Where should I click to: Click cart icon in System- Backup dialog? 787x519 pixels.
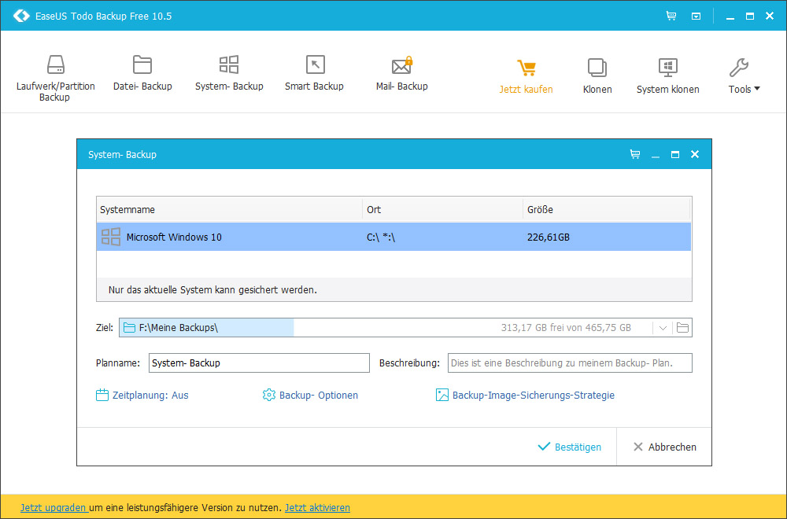635,154
